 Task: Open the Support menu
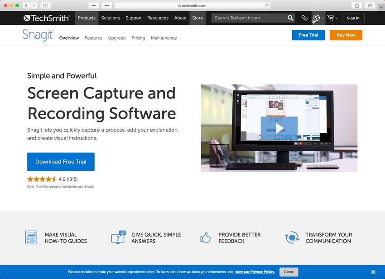[134, 18]
